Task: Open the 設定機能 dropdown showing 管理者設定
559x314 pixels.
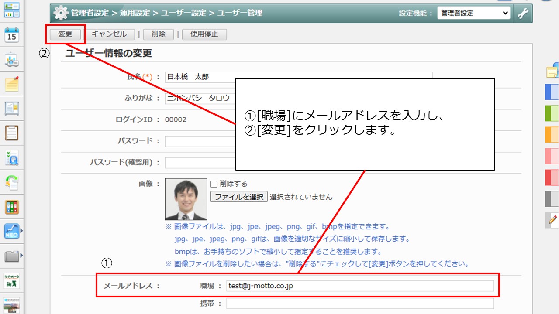Action: pyautogui.click(x=473, y=13)
